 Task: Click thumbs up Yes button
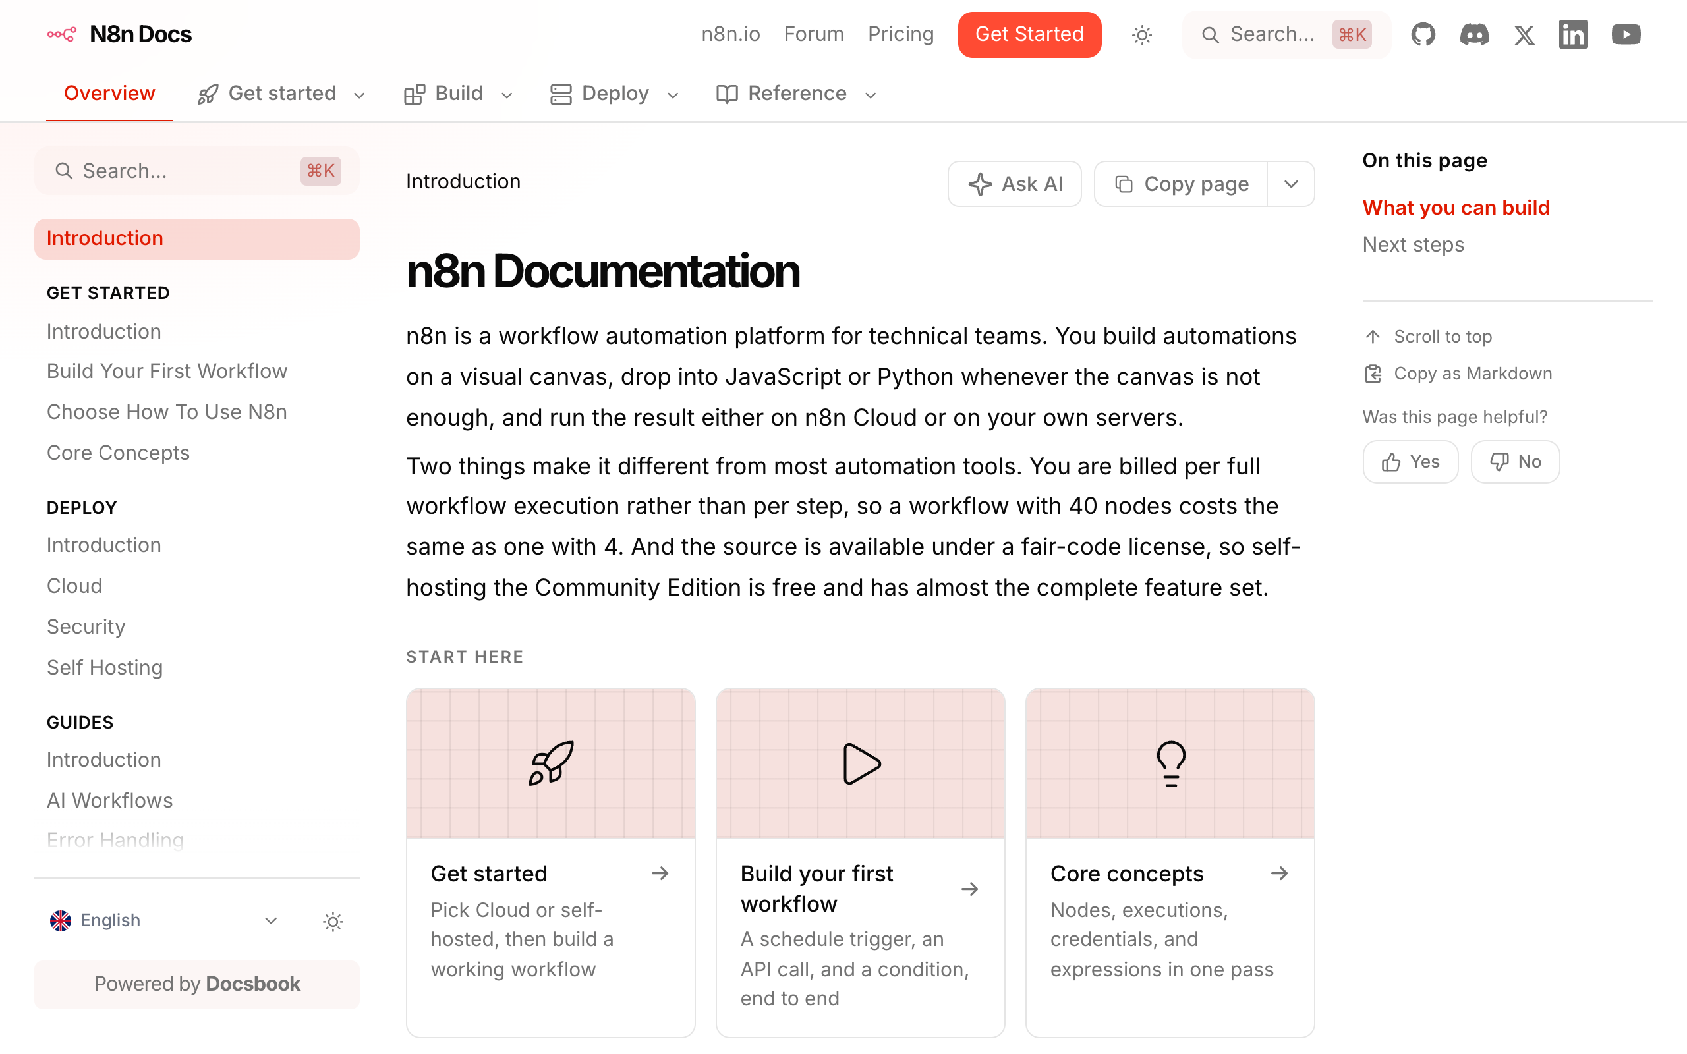(x=1410, y=462)
